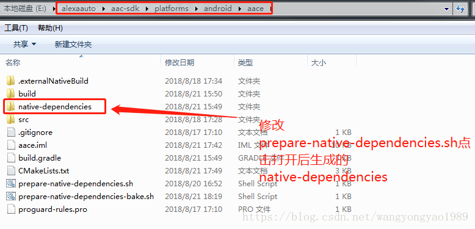The height and width of the screenshot is (229, 475).
Task: Select the .externalNativeBuild folder name
Action: tap(53, 81)
